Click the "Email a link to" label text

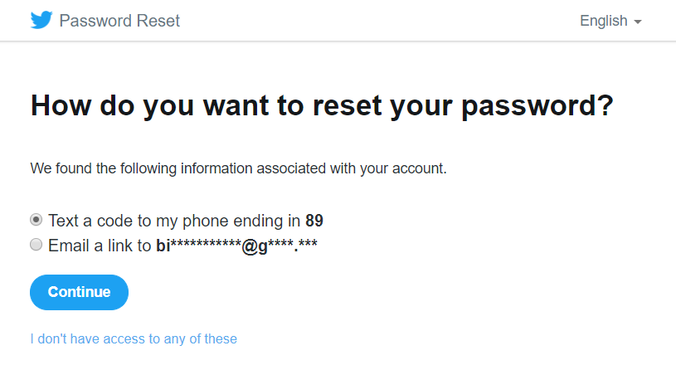pos(100,246)
